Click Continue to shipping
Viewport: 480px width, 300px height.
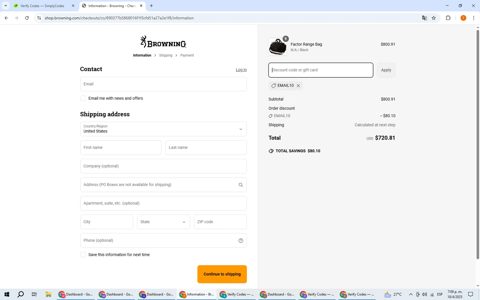tap(222, 274)
